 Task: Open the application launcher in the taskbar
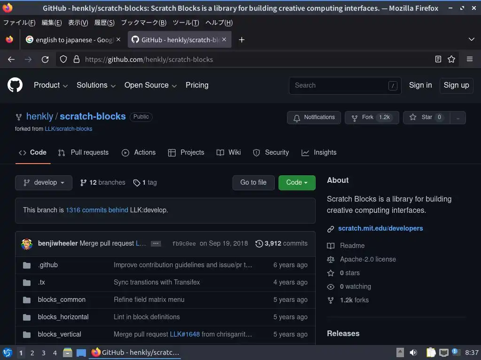(8, 352)
